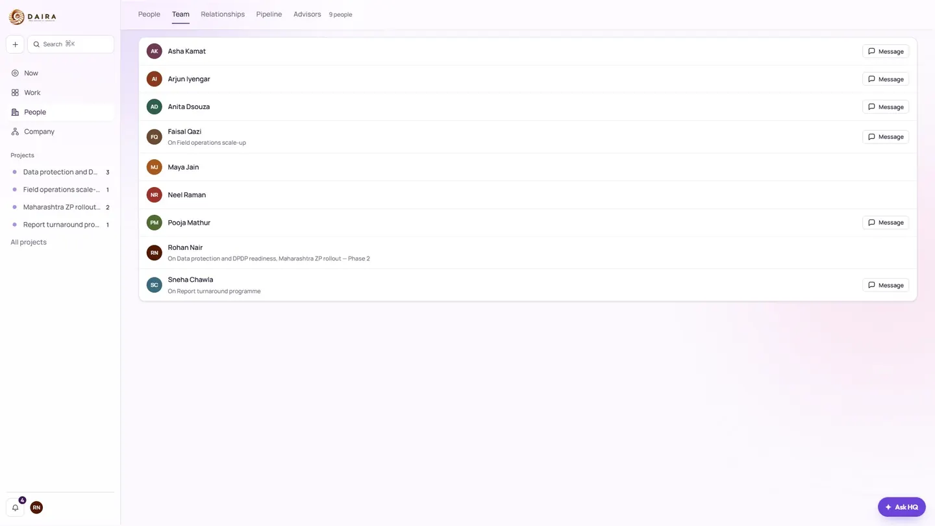The width and height of the screenshot is (935, 526).
Task: Click Maya Jain's MJ avatar
Action: click(x=154, y=168)
